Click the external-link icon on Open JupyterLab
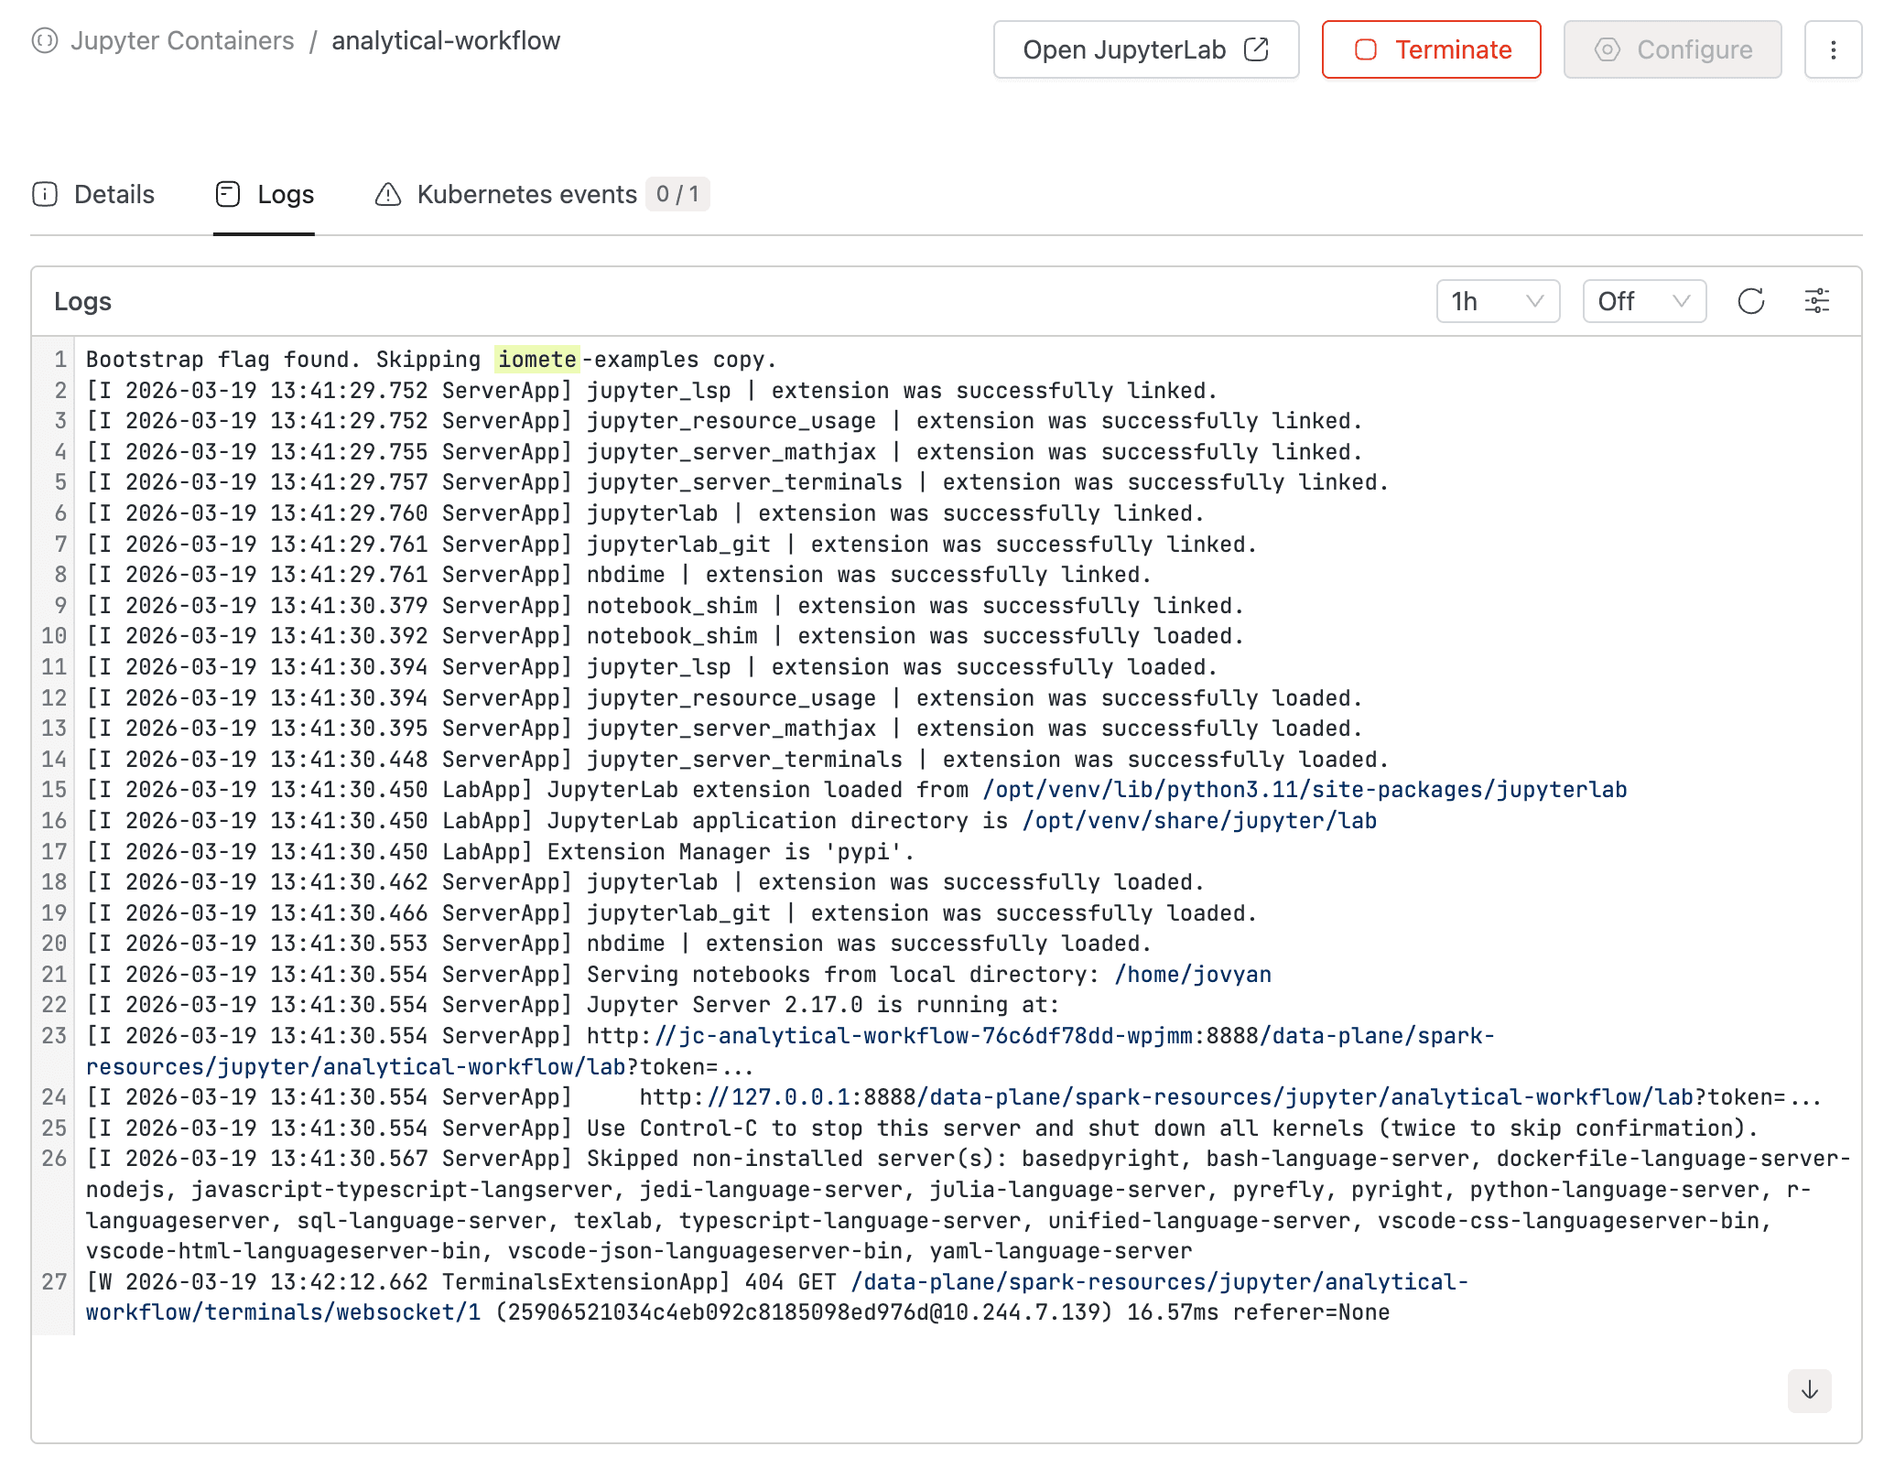 (x=1256, y=49)
